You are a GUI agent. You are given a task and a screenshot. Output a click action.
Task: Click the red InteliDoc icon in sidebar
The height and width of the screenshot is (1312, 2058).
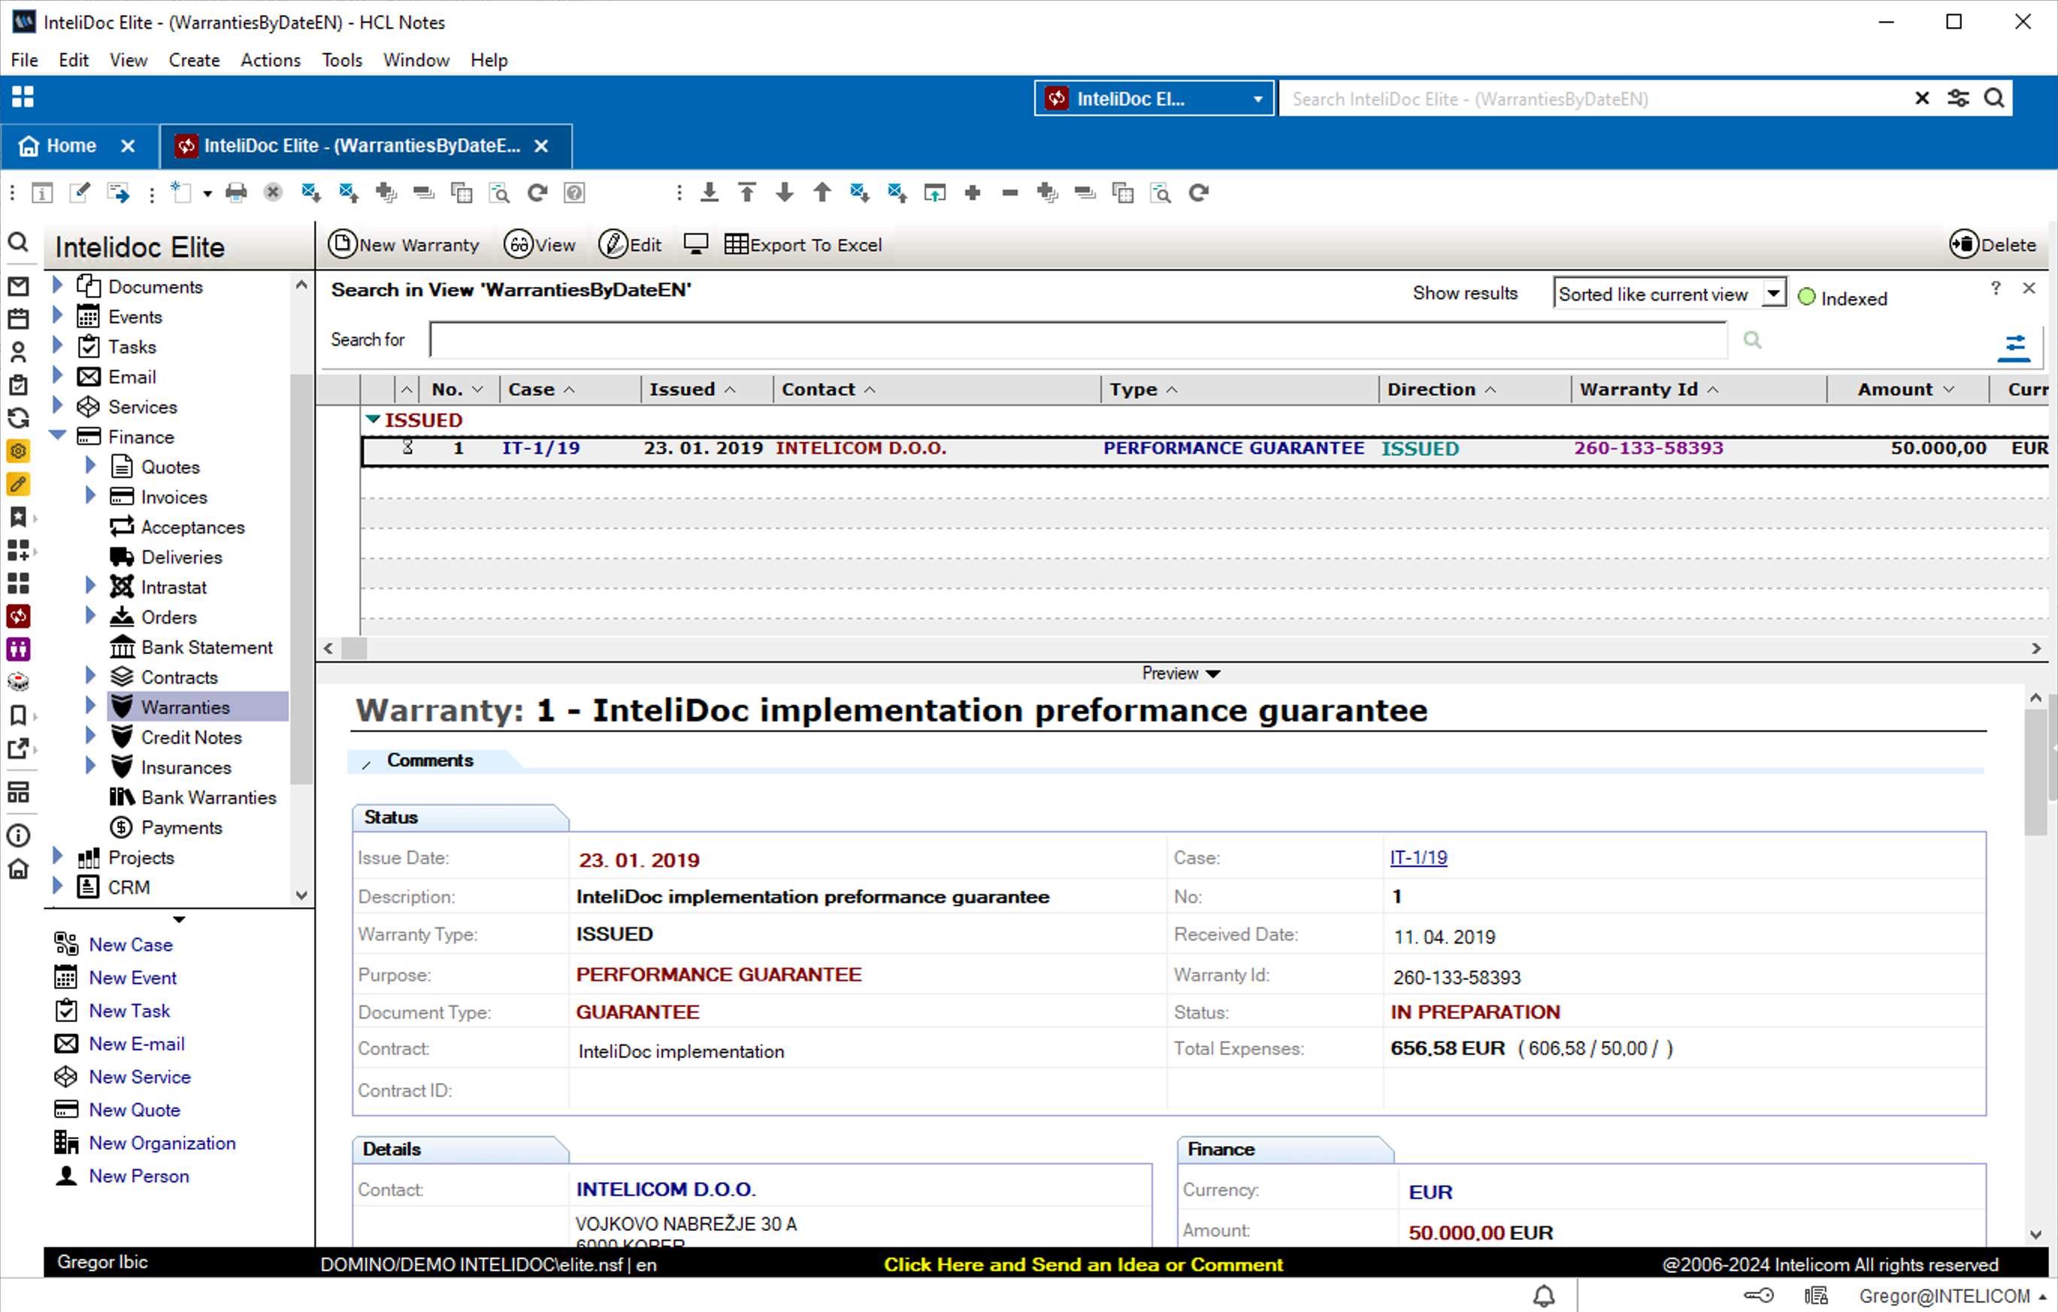pyautogui.click(x=18, y=616)
